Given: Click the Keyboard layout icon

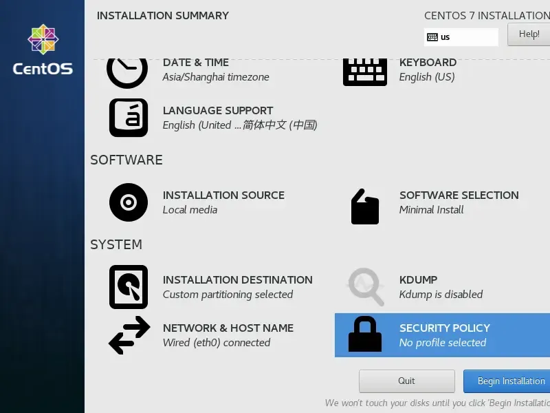Looking at the screenshot, I should coord(365,72).
